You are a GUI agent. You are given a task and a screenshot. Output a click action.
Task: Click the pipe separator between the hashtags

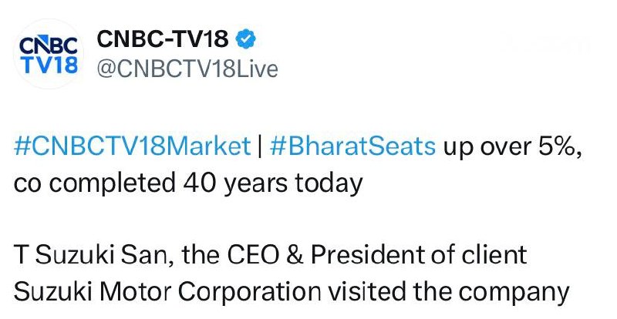click(x=260, y=146)
